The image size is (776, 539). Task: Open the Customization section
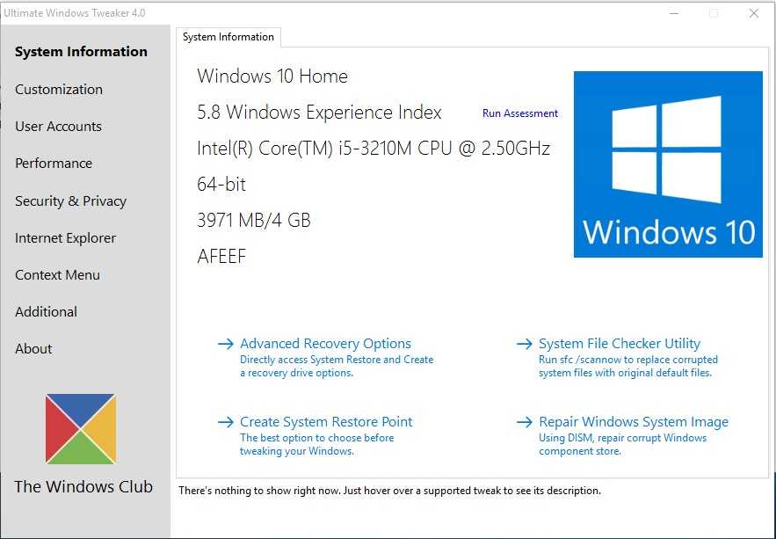tap(59, 90)
